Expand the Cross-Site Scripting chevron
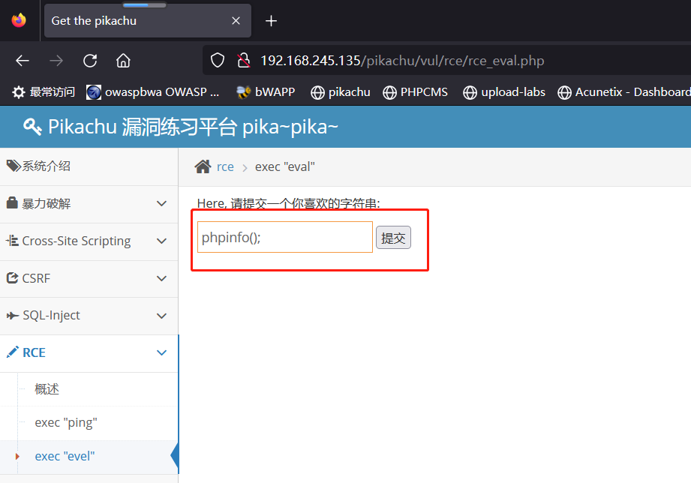 pos(162,241)
